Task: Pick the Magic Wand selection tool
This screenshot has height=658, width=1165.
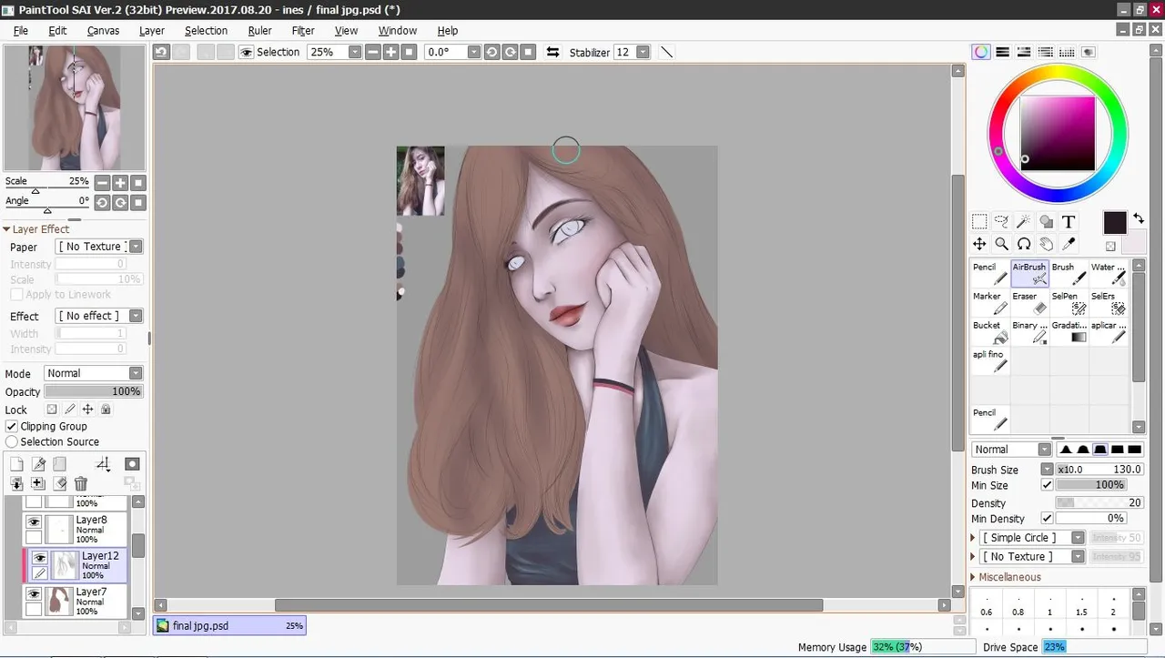Action: pos(1024,221)
